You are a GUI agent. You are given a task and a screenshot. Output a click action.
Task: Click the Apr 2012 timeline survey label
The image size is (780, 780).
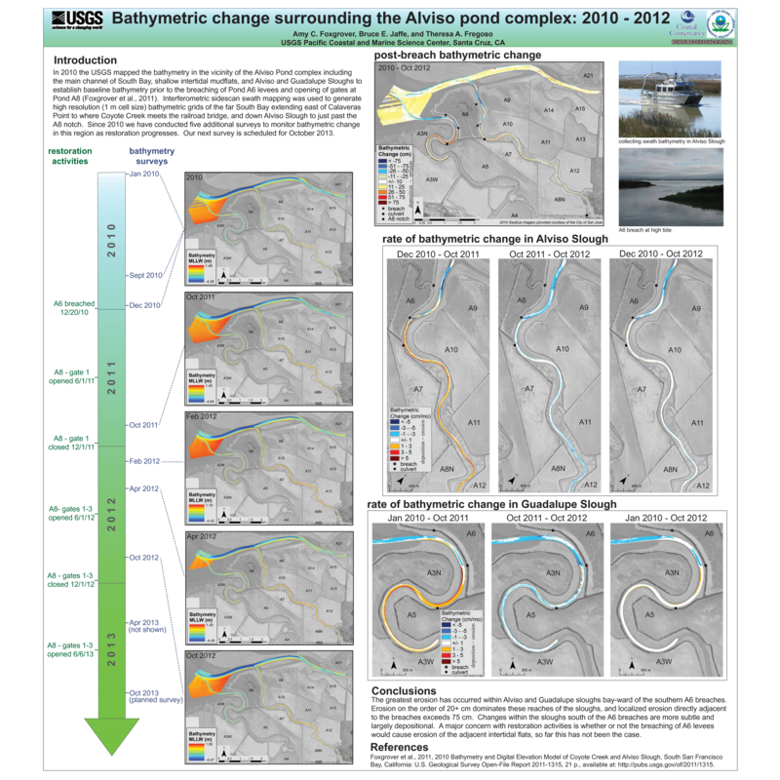click(x=143, y=488)
